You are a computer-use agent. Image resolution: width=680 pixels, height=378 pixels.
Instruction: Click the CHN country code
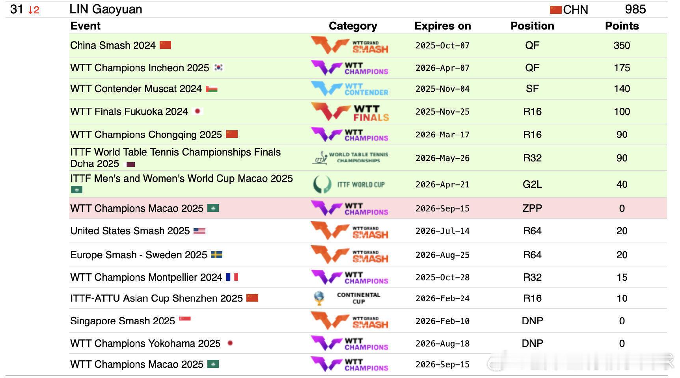tap(575, 10)
